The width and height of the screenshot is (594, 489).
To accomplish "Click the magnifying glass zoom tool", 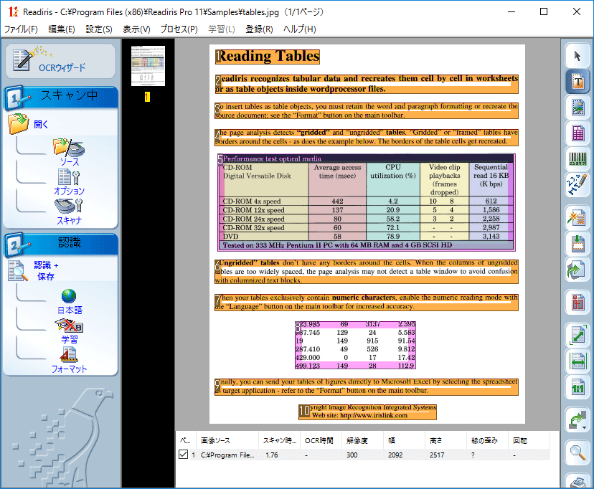I will [577, 452].
